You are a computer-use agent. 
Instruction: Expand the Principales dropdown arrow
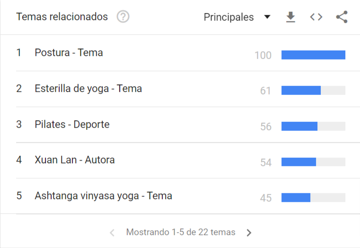click(x=267, y=17)
